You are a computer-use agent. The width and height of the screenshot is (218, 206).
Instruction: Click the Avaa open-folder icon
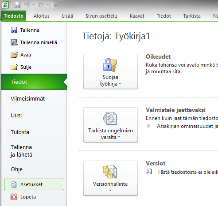[14, 55]
